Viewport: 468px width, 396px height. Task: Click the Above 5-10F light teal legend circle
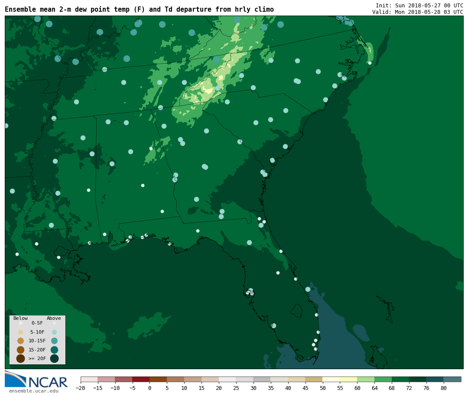(x=54, y=332)
